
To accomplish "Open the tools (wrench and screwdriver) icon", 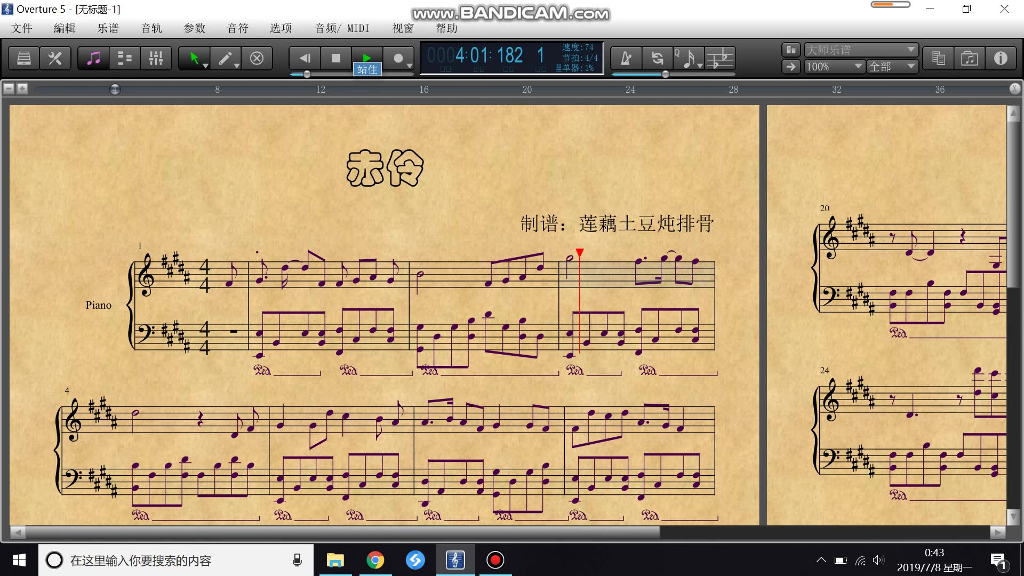I will [x=55, y=58].
